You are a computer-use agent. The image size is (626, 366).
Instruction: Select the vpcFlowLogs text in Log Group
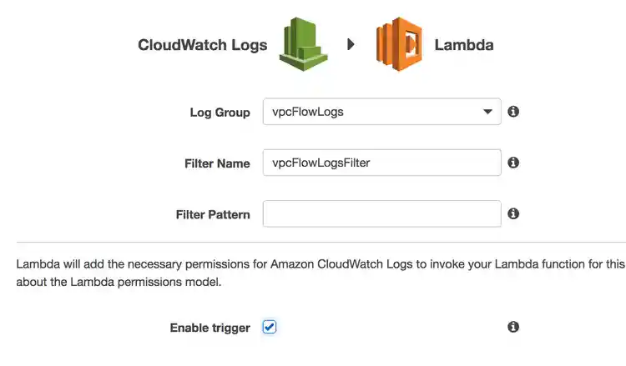coord(308,112)
